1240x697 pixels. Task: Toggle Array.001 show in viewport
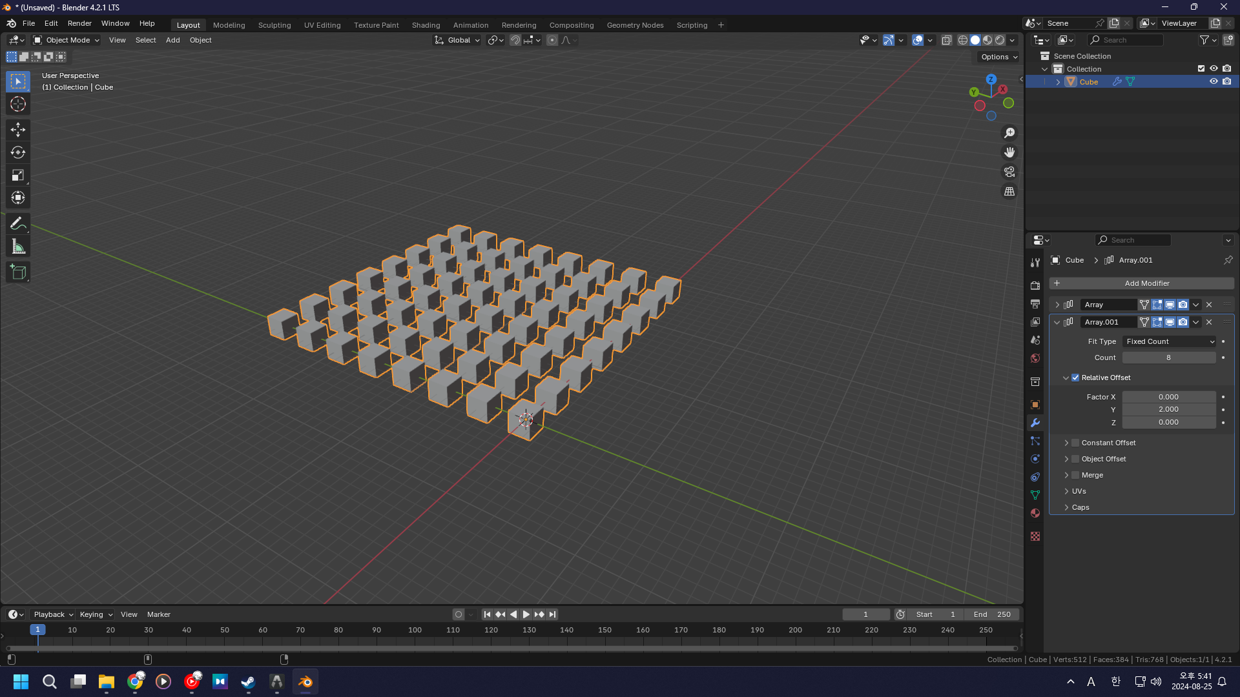pyautogui.click(x=1170, y=322)
